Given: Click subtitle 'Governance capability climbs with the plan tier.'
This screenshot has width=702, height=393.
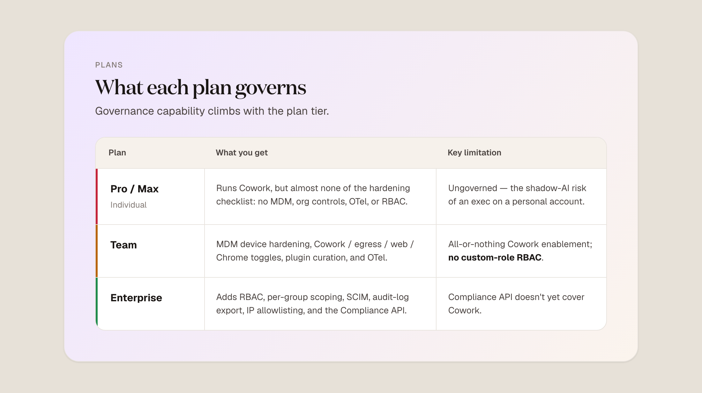Looking at the screenshot, I should click(212, 111).
